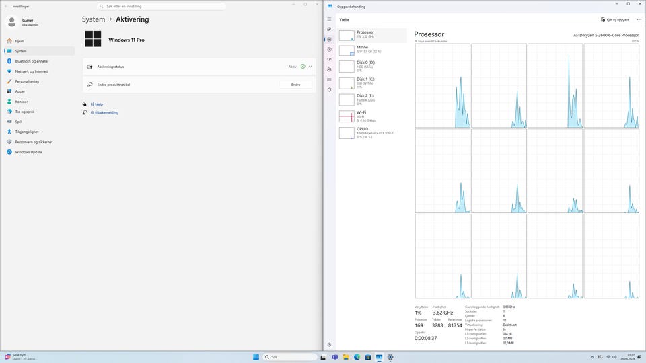This screenshot has width=646, height=363.
Task: Open Få hjelp link
Action: [x=97, y=104]
